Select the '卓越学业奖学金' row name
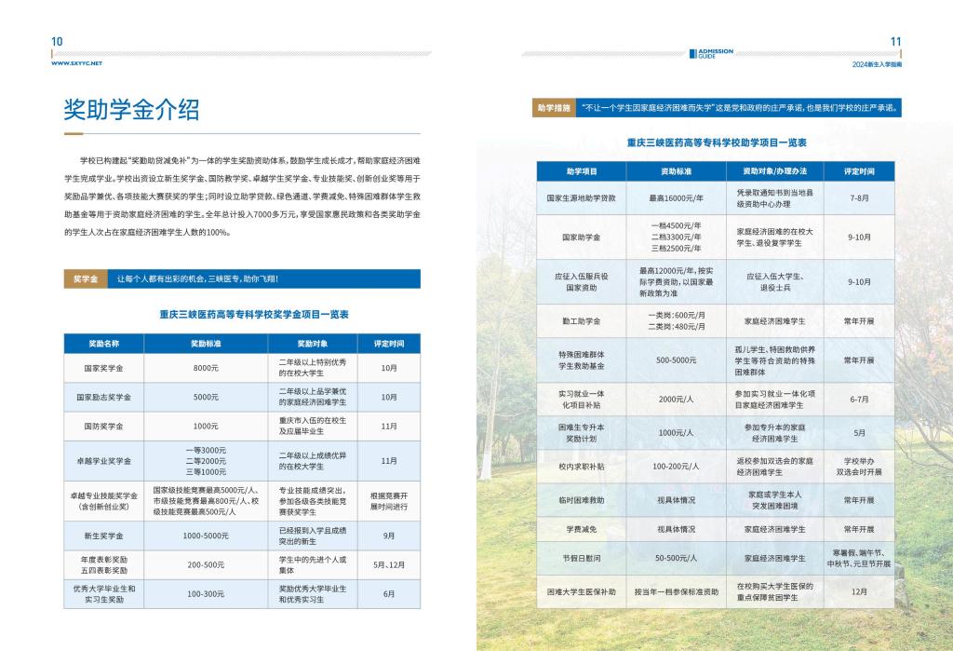This screenshot has width=953, height=651. coord(104,461)
